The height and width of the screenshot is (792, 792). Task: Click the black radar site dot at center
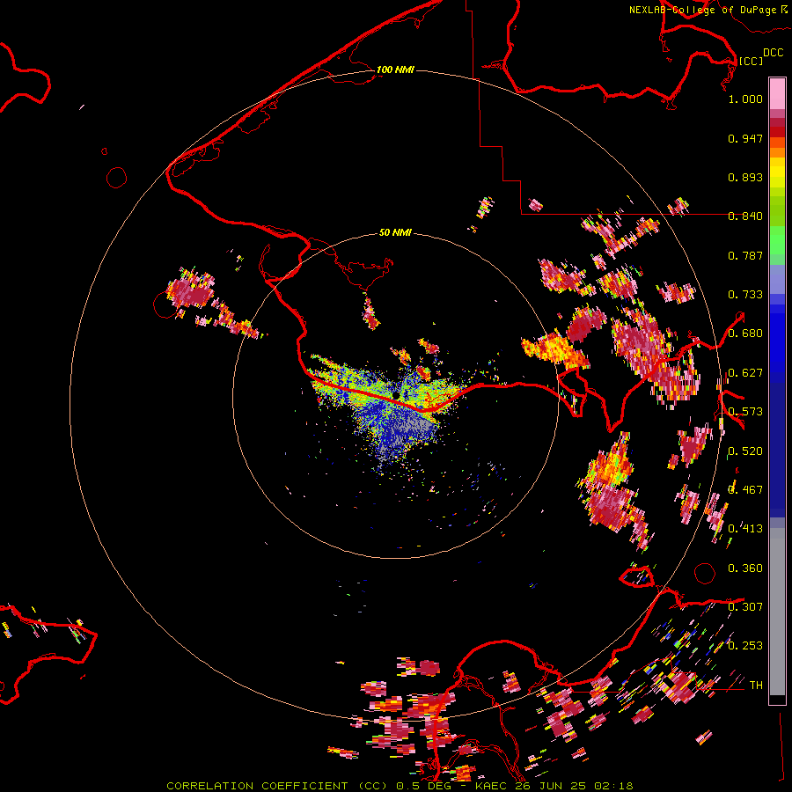click(x=397, y=394)
